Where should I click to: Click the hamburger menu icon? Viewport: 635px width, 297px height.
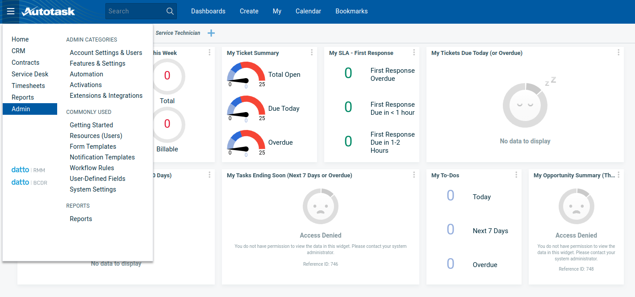11,11
